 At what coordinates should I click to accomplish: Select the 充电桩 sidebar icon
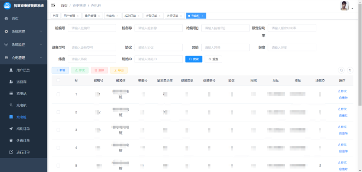pos(11,117)
